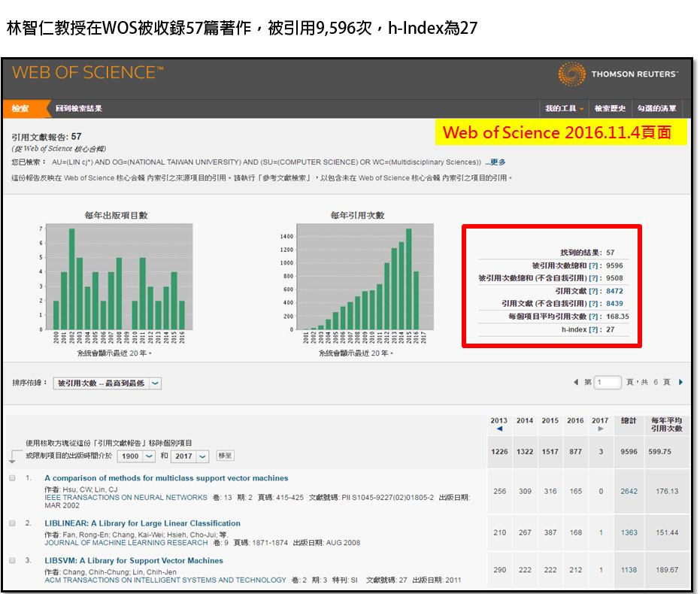700x594 pixels.
Task: Open paper: A comparison of methods for multiclass SVM
Action: tap(166, 478)
